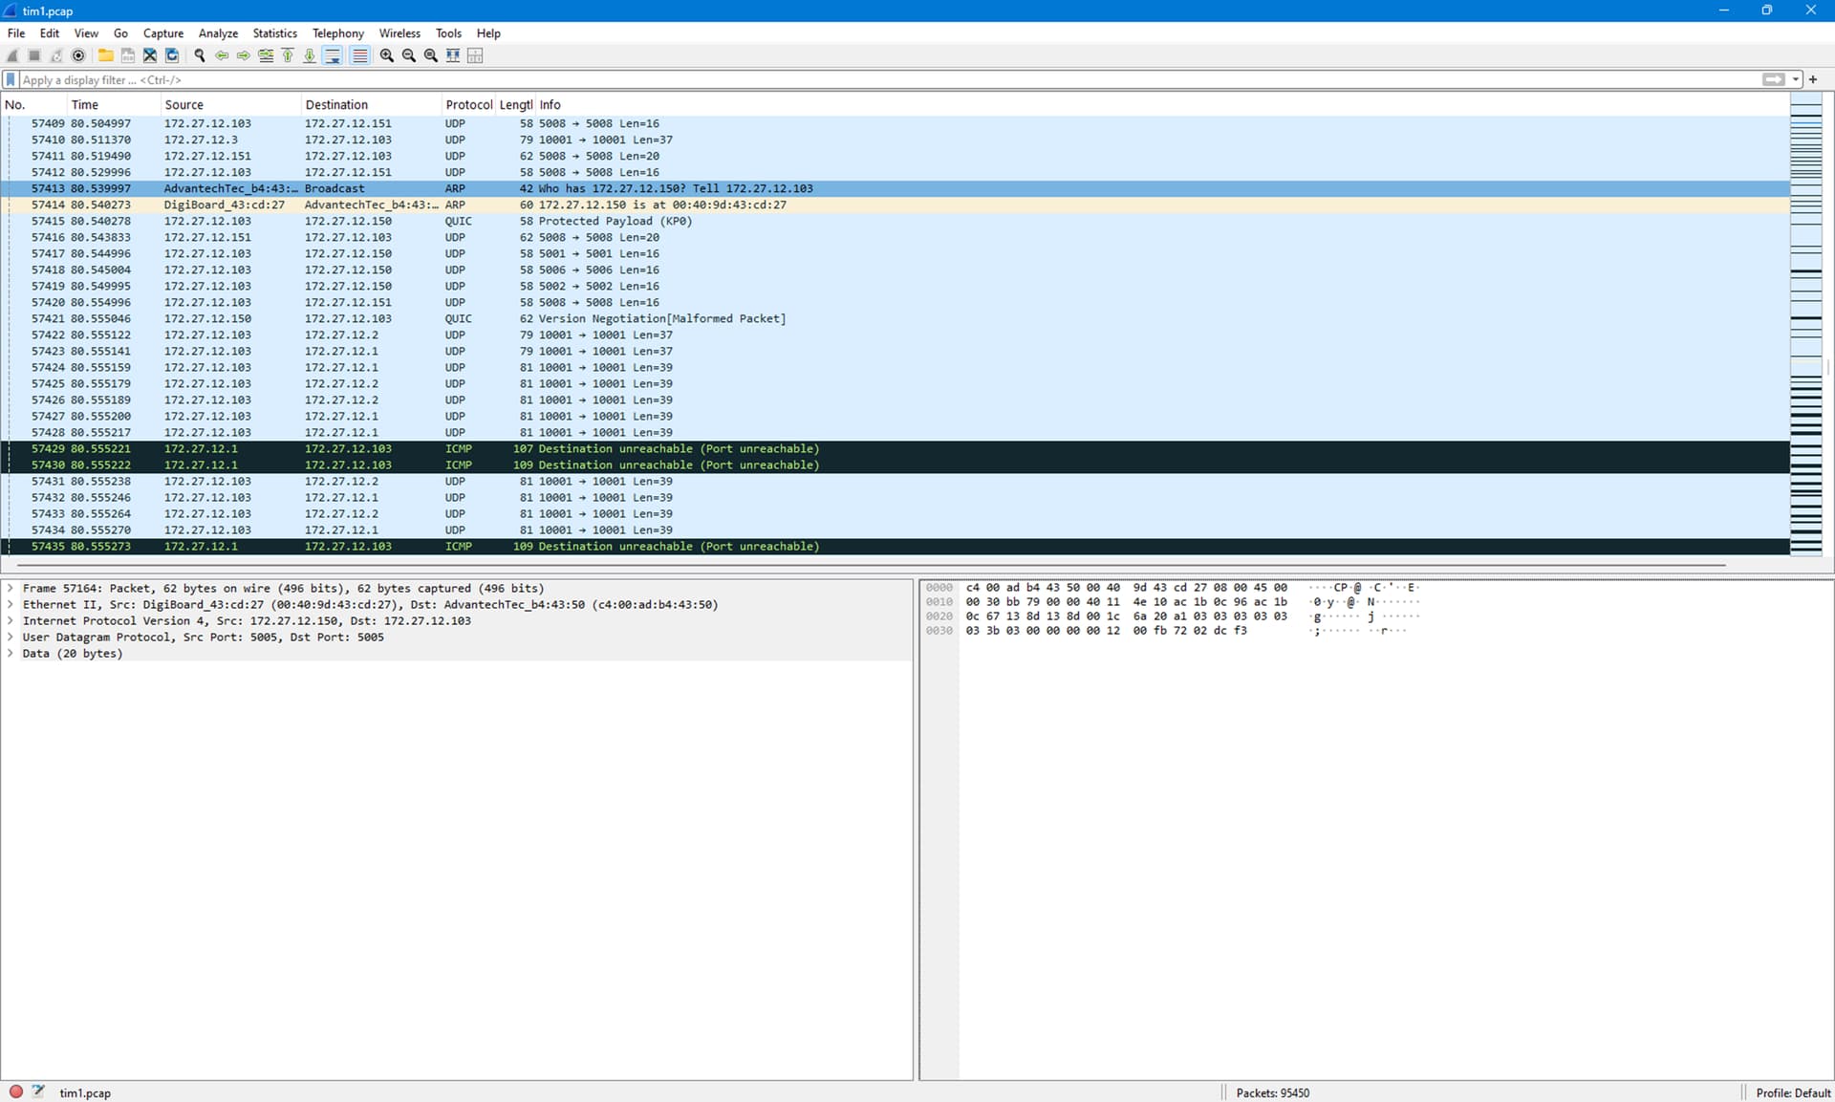Open the Telephony menu
Image resolution: width=1835 pixels, height=1102 pixels.
pyautogui.click(x=337, y=33)
